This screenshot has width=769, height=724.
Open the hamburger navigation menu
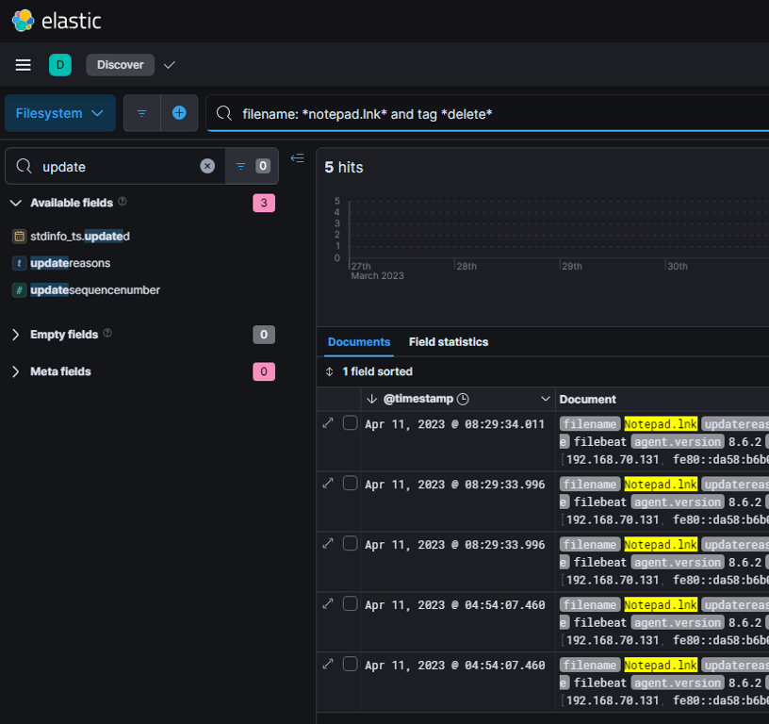click(24, 65)
